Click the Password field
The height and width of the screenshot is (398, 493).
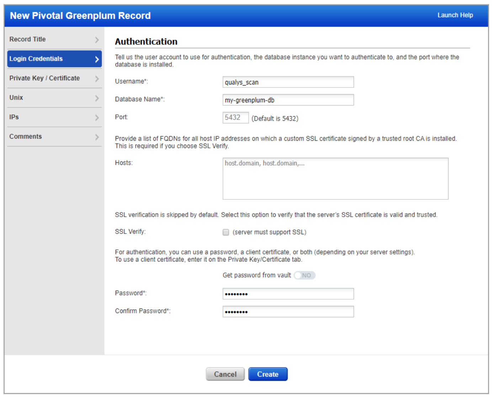coord(288,294)
